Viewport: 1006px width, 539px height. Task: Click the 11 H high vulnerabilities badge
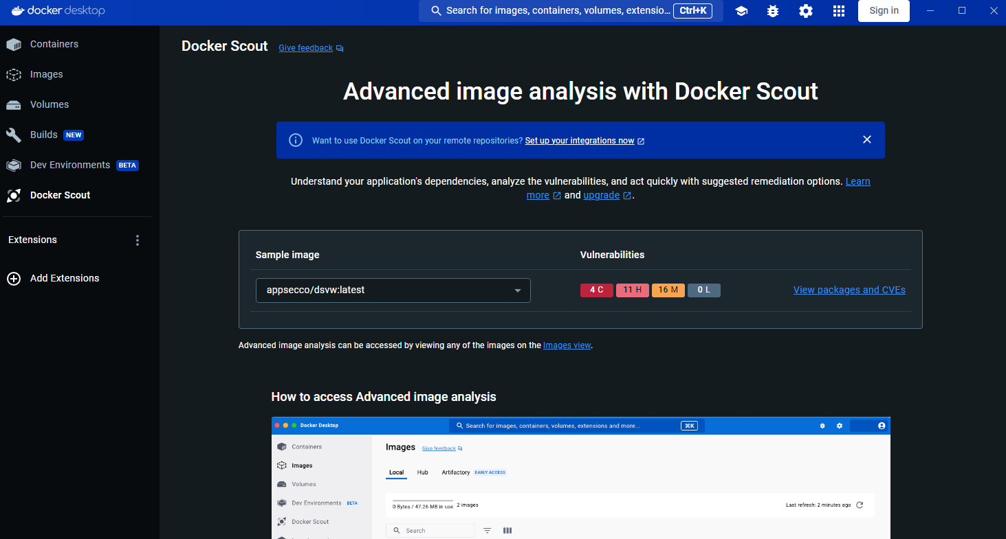click(633, 290)
